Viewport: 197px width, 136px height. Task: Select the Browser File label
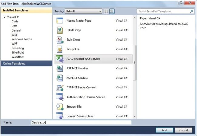coord(74,107)
